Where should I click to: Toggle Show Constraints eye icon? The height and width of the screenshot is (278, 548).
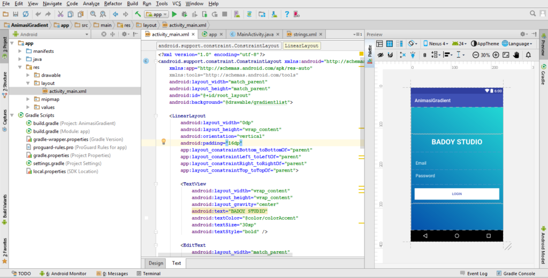click(x=379, y=55)
